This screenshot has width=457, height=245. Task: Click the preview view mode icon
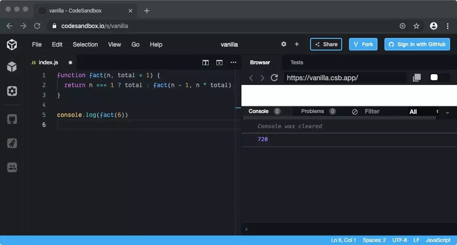tap(219, 63)
